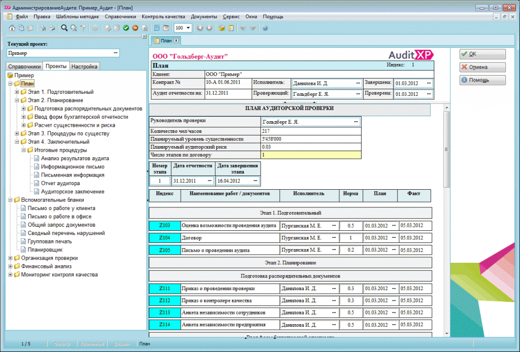The image size is (520, 352).
Task: Expand the Этап 1. Подготовительный tree node
Action: click(x=17, y=92)
